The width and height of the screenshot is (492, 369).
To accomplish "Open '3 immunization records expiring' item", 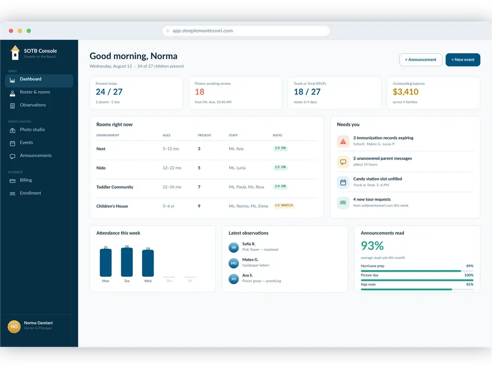I will (x=405, y=141).
